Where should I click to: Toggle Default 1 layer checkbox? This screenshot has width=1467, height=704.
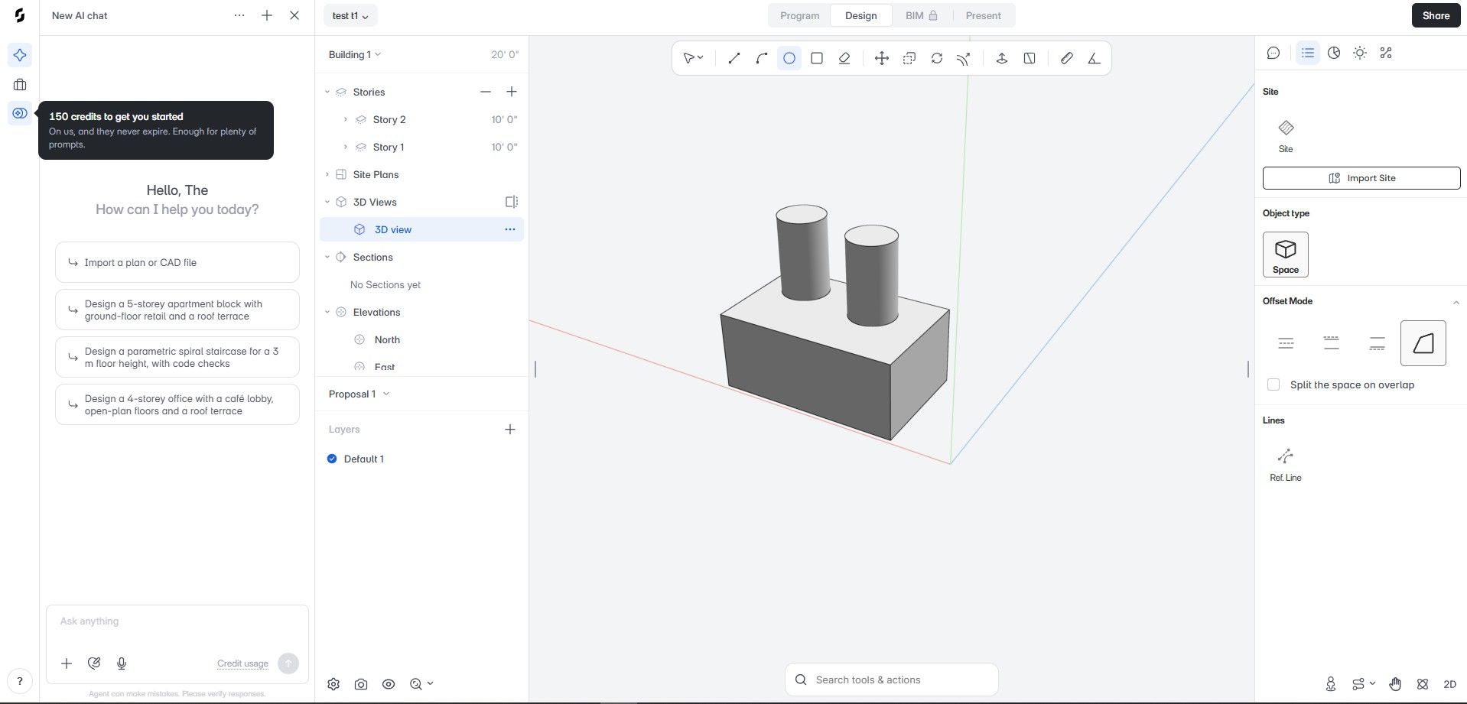[x=332, y=459]
